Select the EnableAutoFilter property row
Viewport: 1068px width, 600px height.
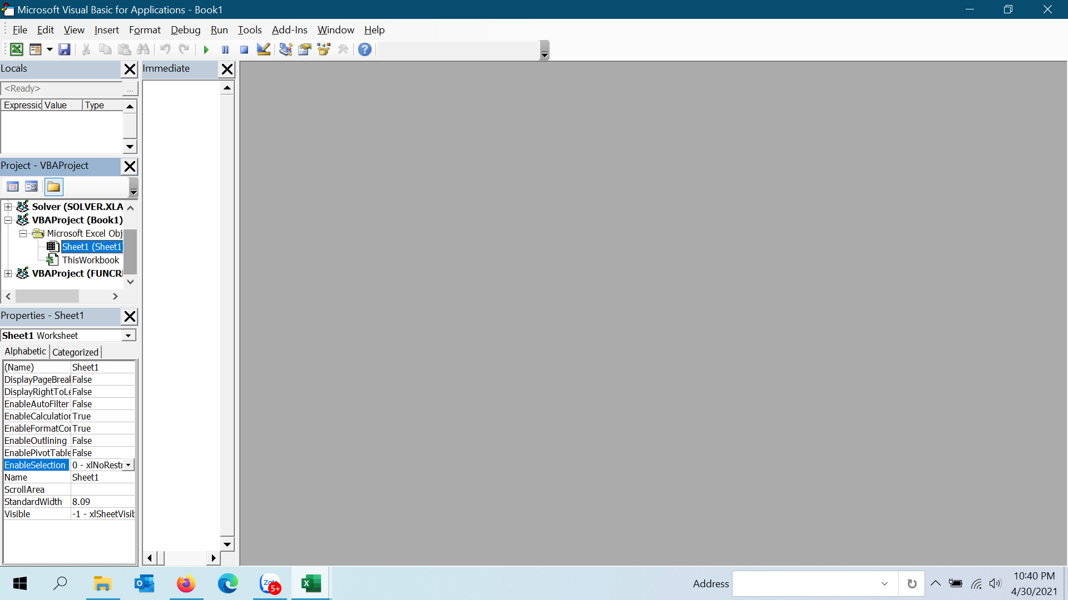70,404
